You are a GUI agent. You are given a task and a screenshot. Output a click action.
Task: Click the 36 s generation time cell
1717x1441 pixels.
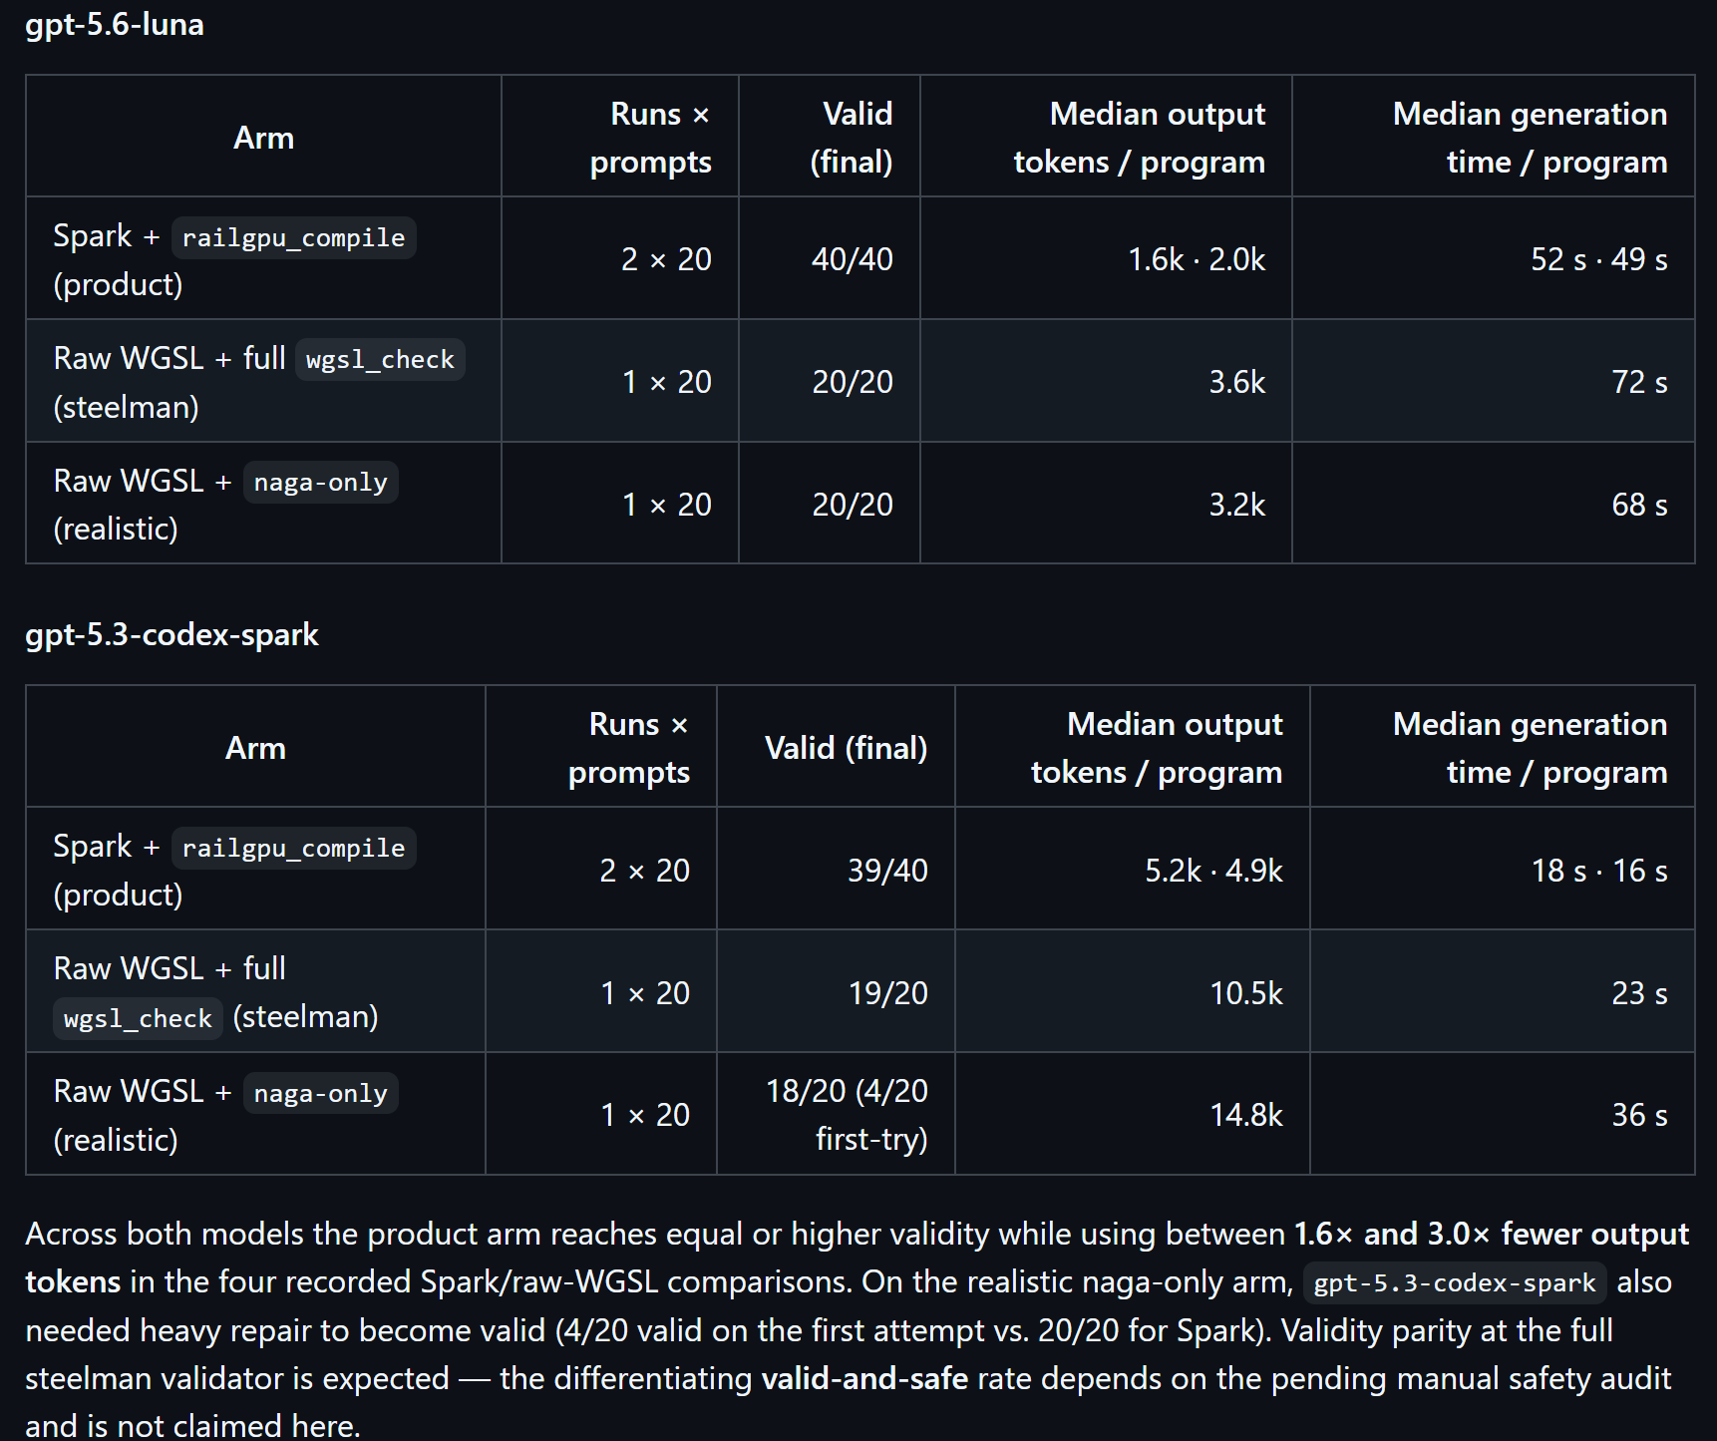pos(1503,1114)
